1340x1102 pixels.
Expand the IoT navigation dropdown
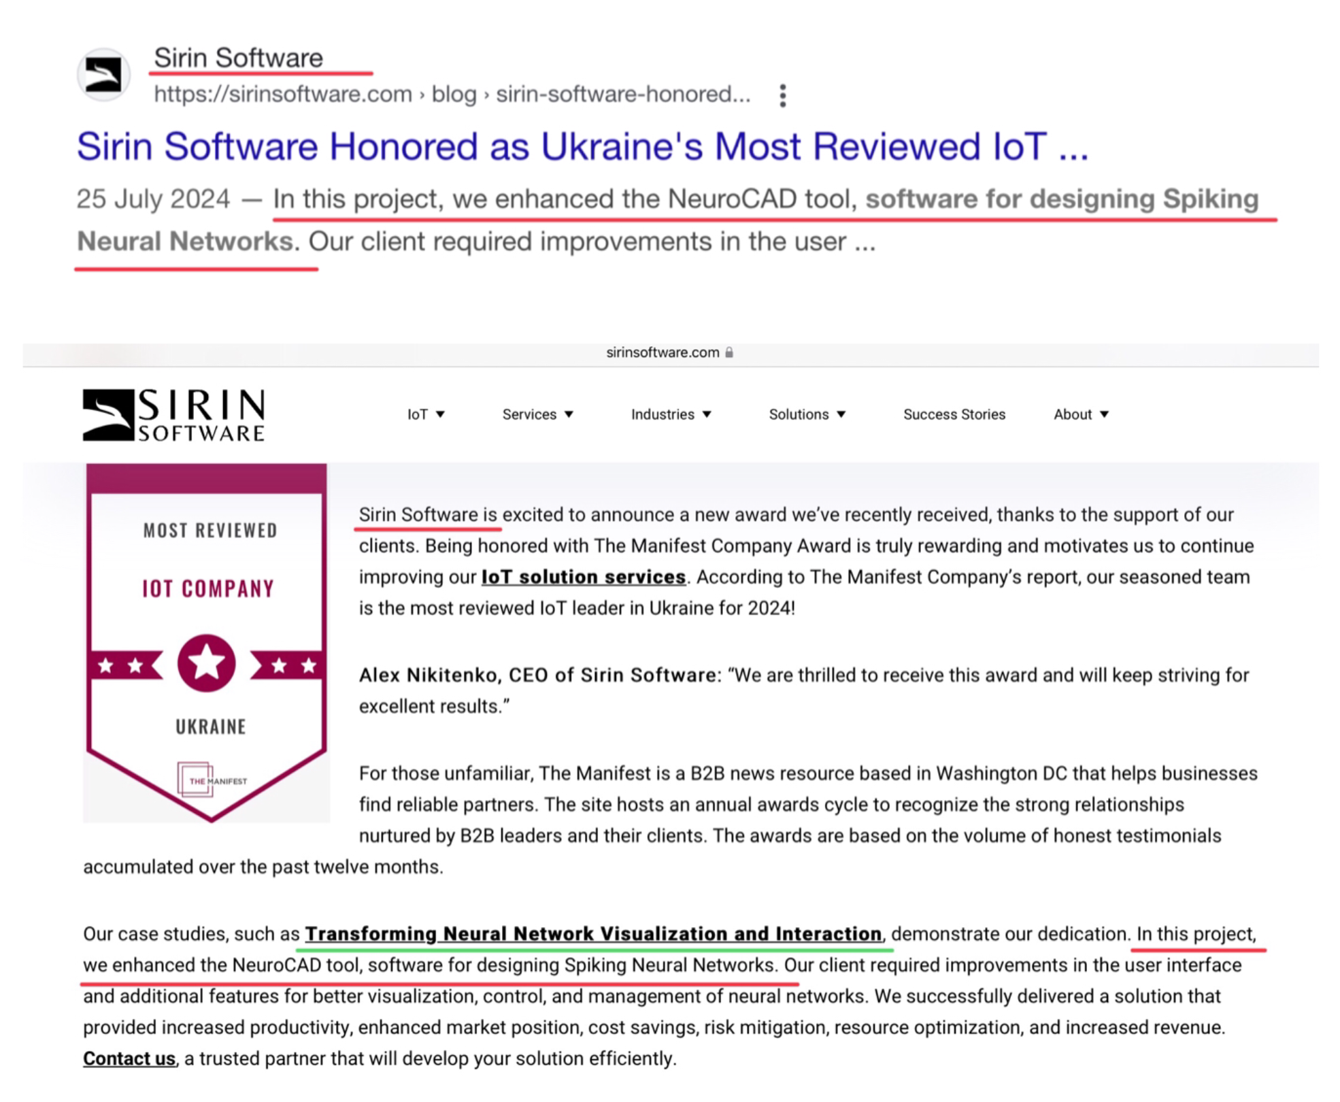[426, 414]
